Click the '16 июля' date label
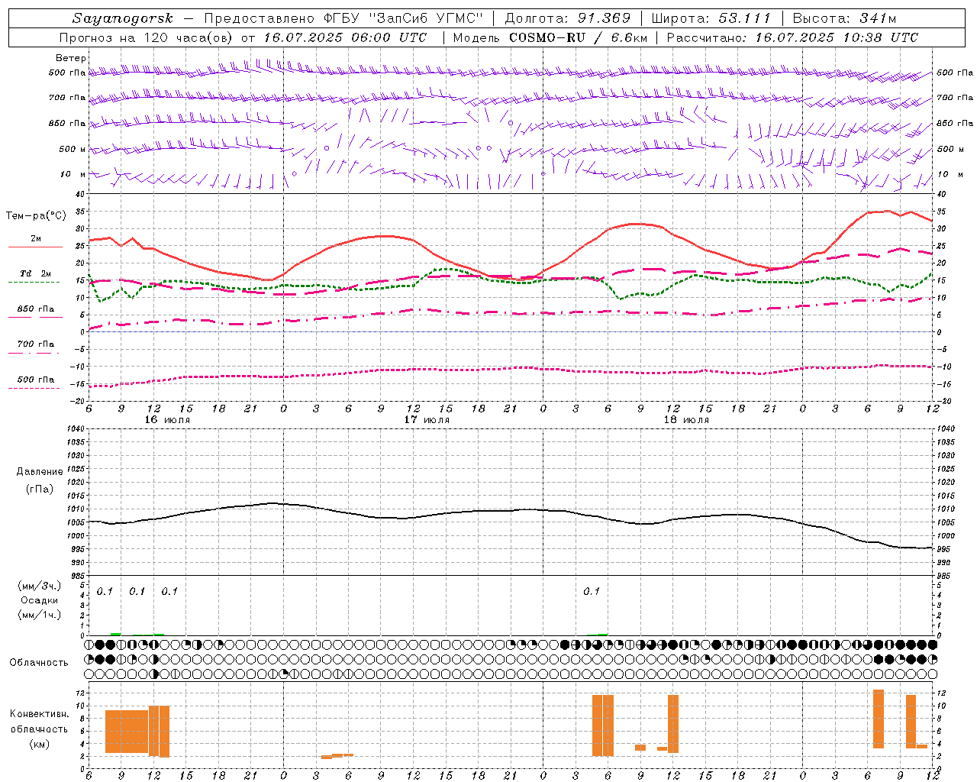The image size is (977, 782). 167,420
